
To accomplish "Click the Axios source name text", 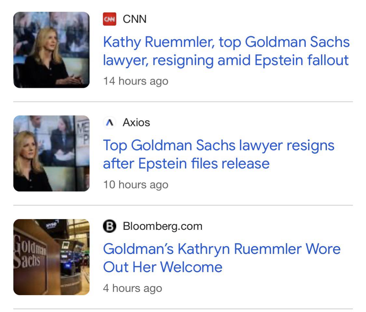I will (x=136, y=123).
